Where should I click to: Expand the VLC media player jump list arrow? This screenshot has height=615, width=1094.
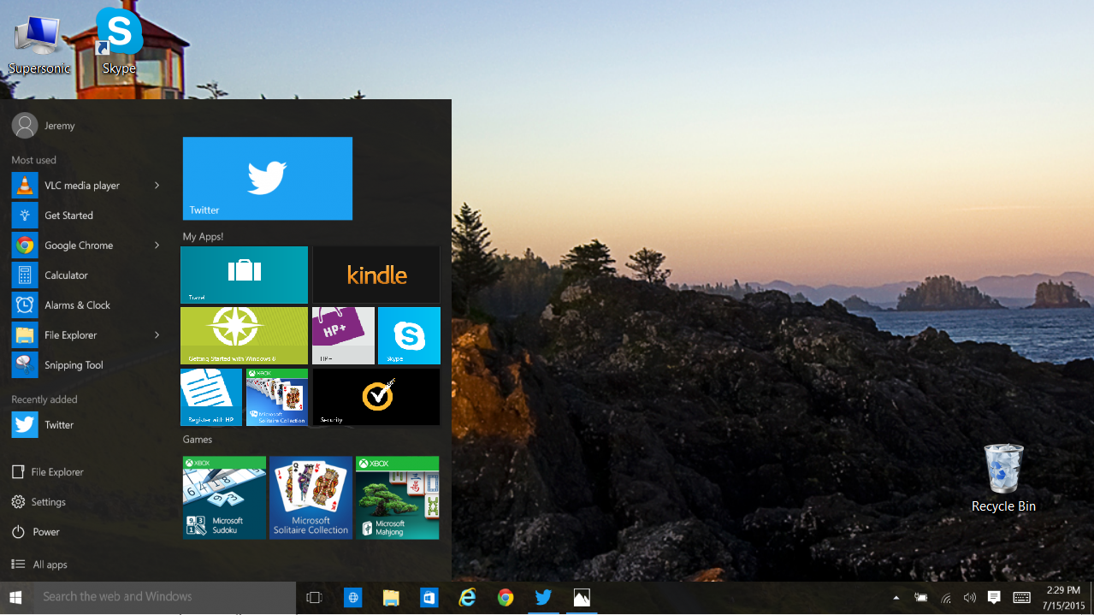[x=157, y=186]
